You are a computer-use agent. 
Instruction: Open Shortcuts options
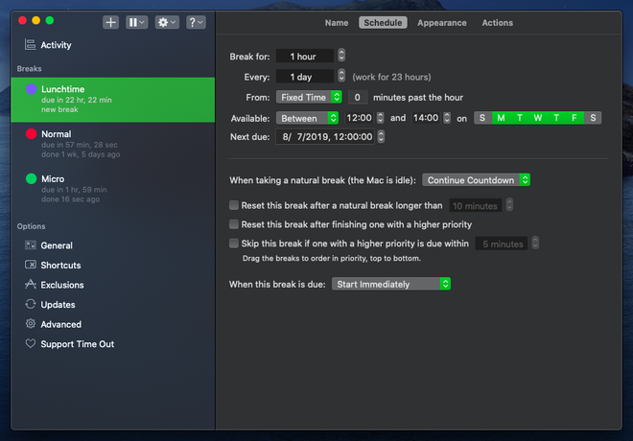click(x=60, y=266)
